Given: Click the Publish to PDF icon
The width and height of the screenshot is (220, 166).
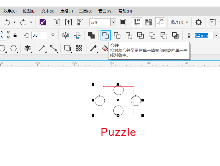Looking at the screenshot, I should [80, 22].
